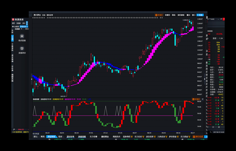Expand the 趋势导航 V dropdown
Image resolution: width=236 pixels, height=151 pixels.
(128, 137)
